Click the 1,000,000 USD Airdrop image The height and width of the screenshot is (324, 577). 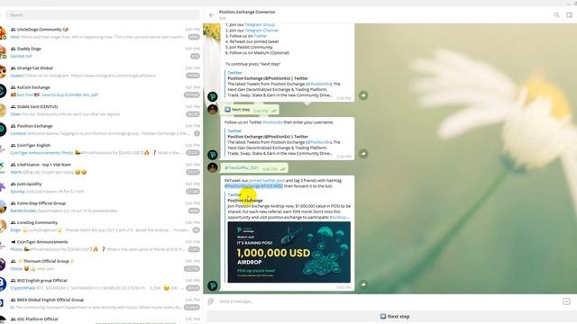pyautogui.click(x=288, y=252)
